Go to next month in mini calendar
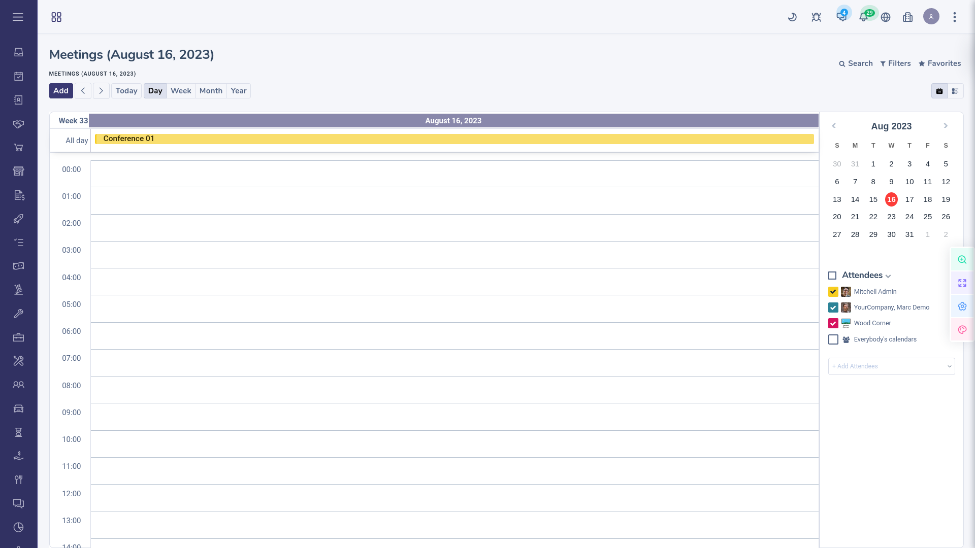Image resolution: width=975 pixels, height=548 pixels. 946,126
